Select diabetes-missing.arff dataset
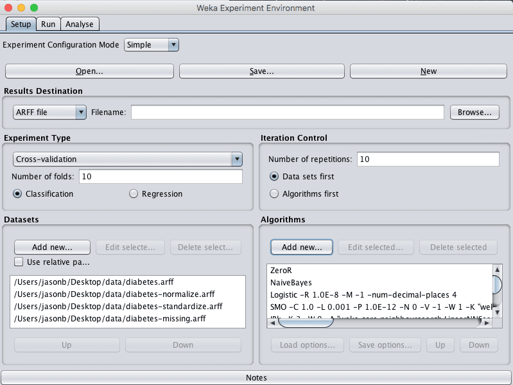The height and width of the screenshot is (385, 513). click(x=128, y=319)
